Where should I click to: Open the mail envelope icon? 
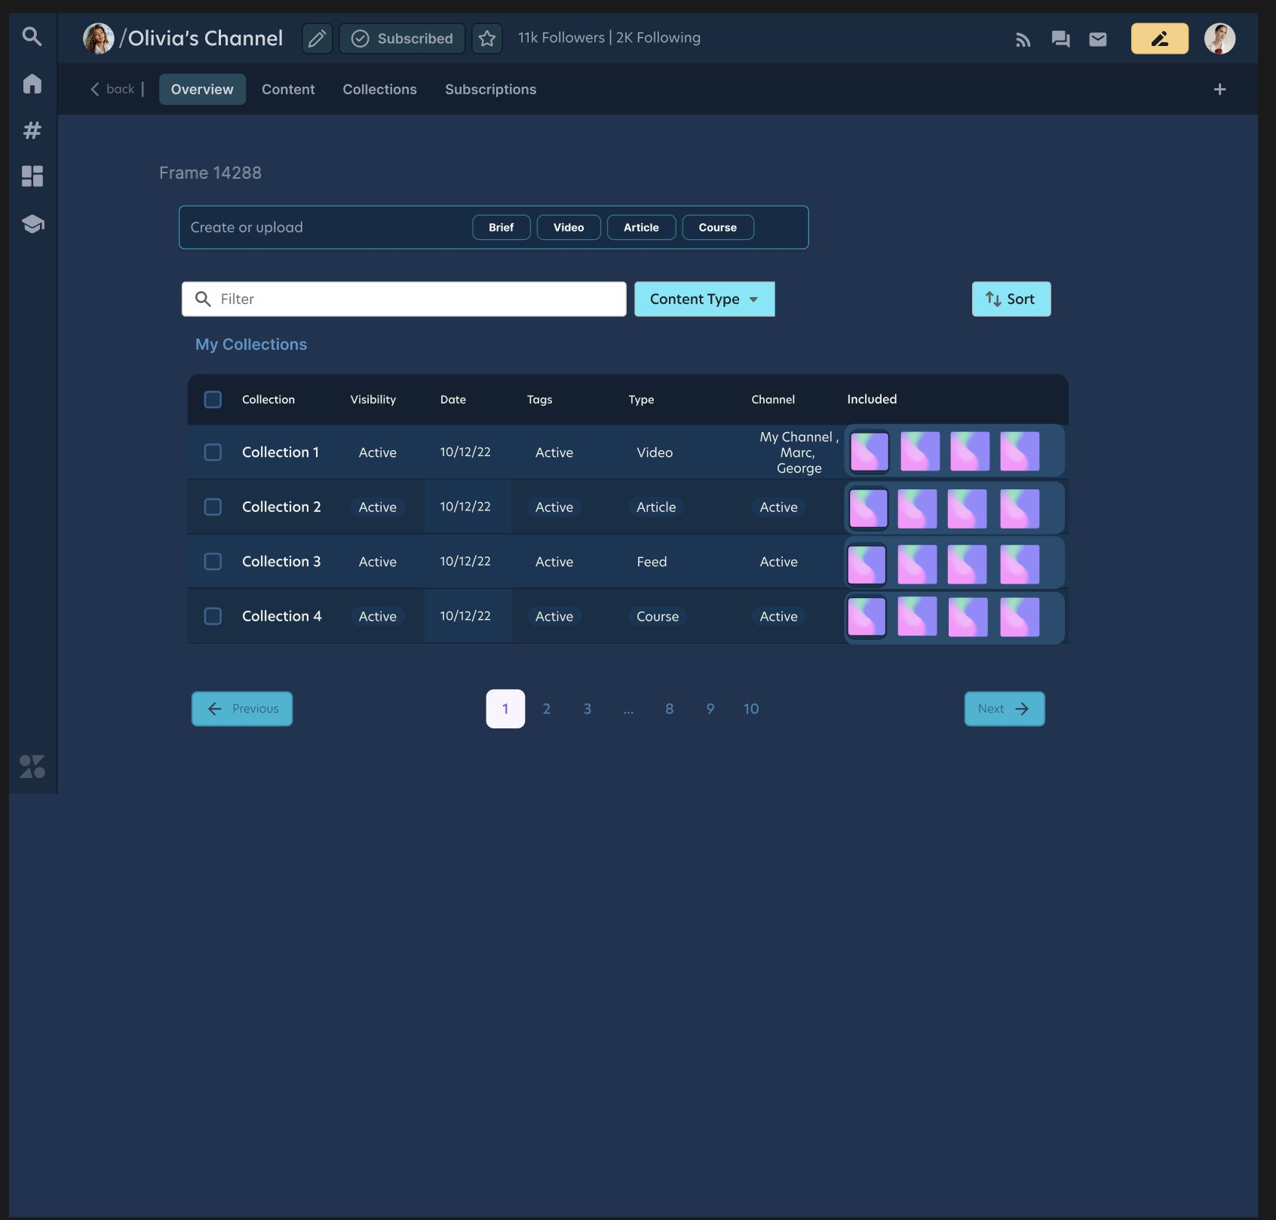click(1098, 39)
